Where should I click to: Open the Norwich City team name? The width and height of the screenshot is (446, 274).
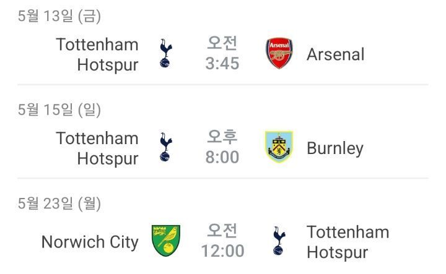[90, 242]
